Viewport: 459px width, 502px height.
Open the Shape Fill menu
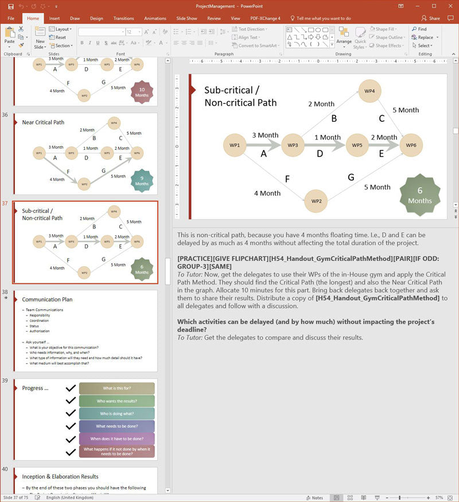pos(383,29)
